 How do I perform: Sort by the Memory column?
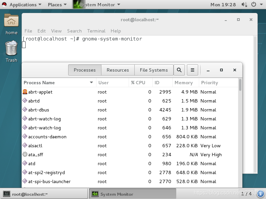186,83
